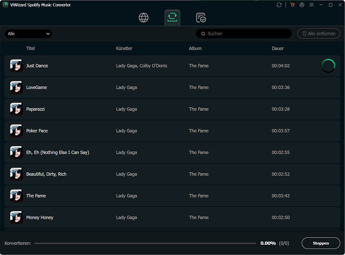Open the user account icon

[x=302, y=5]
